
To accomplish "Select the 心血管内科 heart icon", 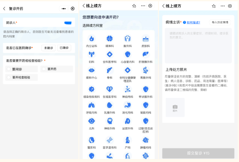I will tap(128, 54).
